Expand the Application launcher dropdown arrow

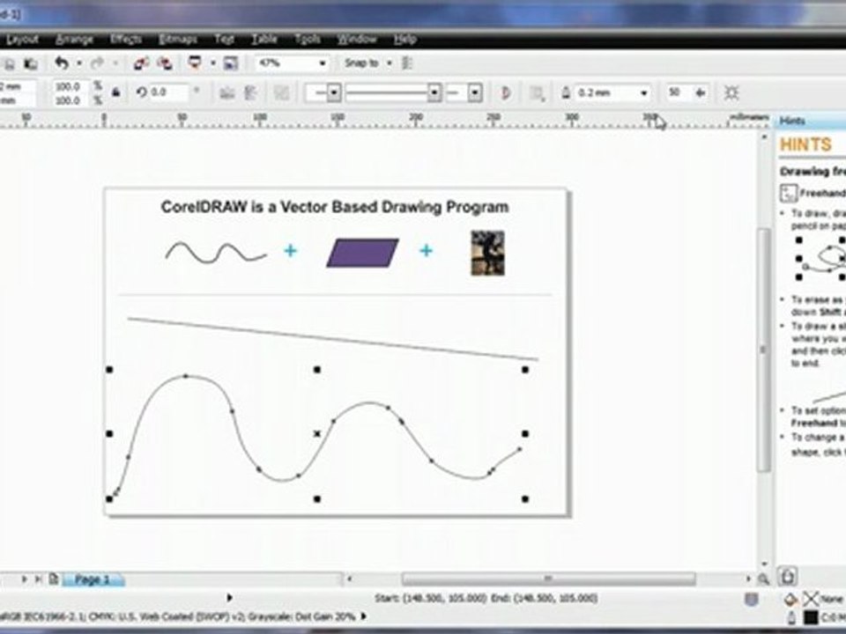coord(212,63)
